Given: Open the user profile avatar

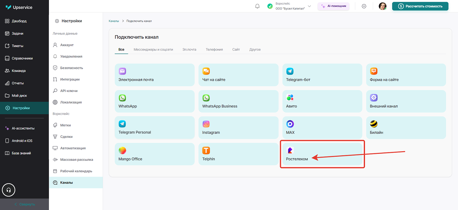Looking at the screenshot, I should [382, 6].
